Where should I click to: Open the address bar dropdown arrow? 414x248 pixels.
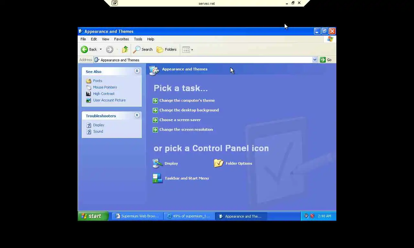click(x=315, y=60)
